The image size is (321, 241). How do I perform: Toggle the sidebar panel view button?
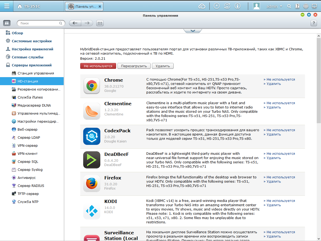coord(7,23)
